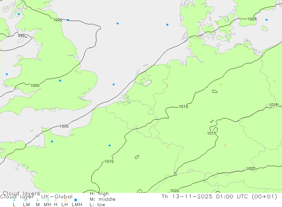Click the 'LMH' legend label text

(x=77, y=205)
